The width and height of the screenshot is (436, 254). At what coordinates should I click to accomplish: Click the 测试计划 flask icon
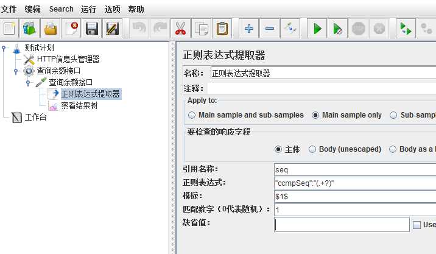coord(16,48)
